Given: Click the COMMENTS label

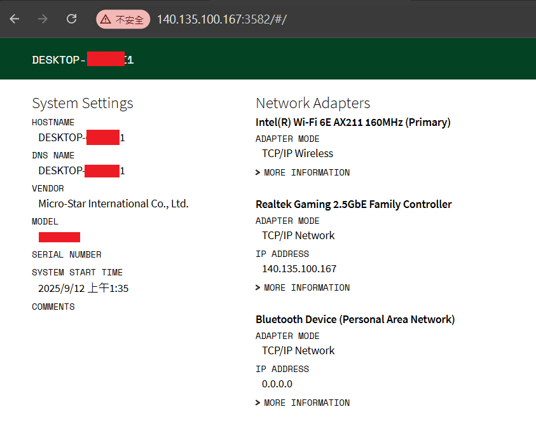Looking at the screenshot, I should pyautogui.click(x=53, y=307).
